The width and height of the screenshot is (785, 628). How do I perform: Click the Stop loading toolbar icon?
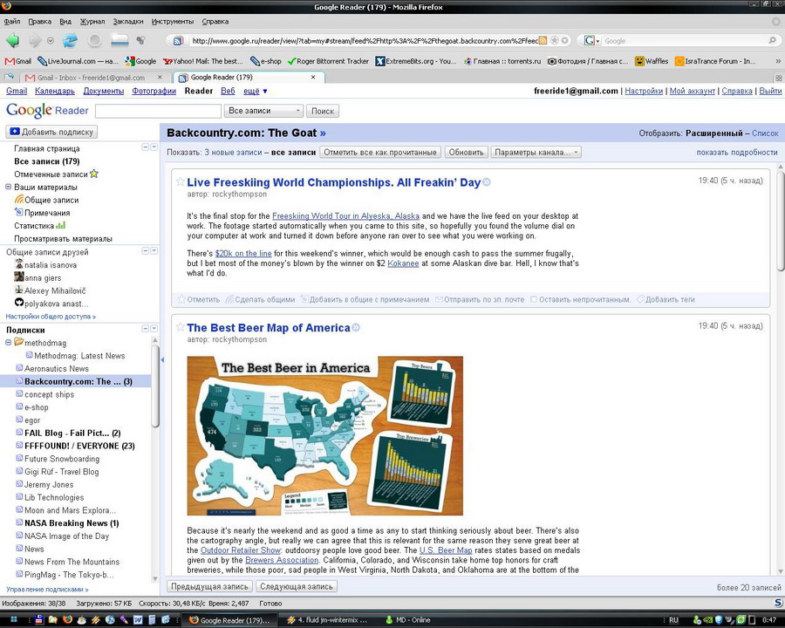(x=94, y=41)
